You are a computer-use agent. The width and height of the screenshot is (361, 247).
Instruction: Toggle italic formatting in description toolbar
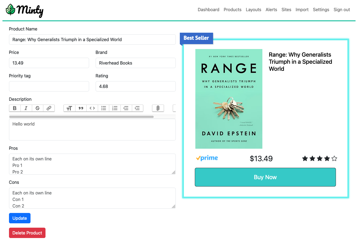(x=26, y=108)
